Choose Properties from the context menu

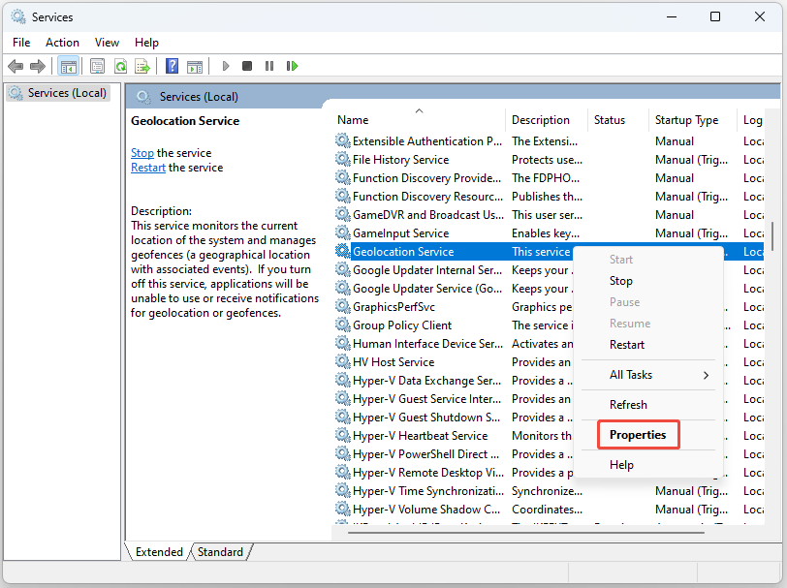coord(638,435)
